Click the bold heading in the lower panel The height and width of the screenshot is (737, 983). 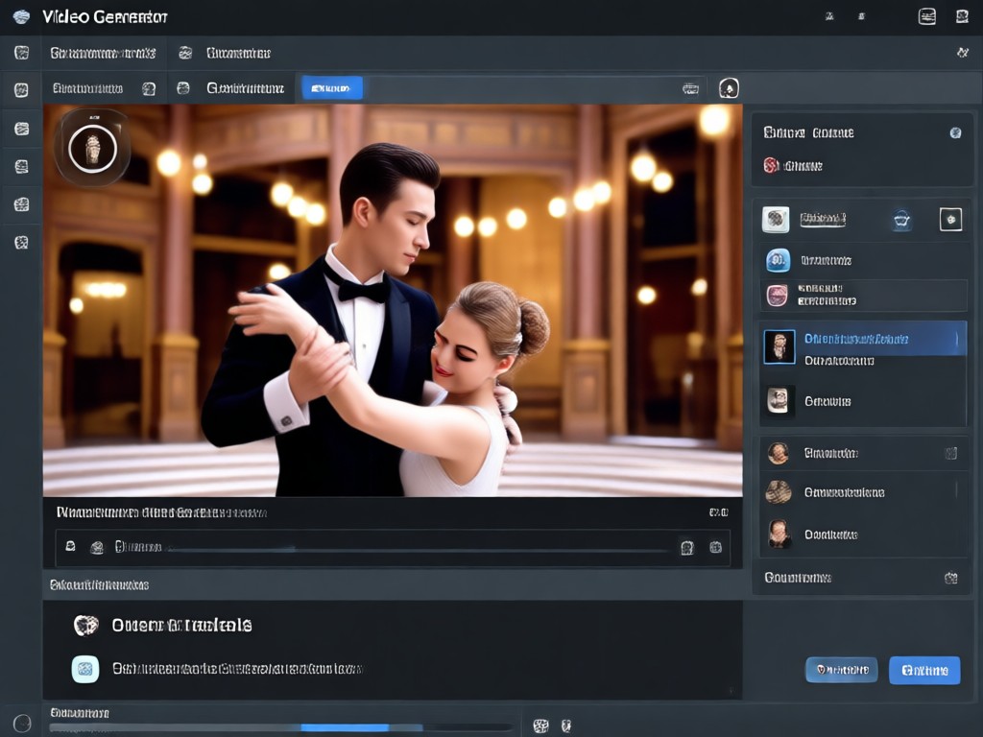point(181,625)
